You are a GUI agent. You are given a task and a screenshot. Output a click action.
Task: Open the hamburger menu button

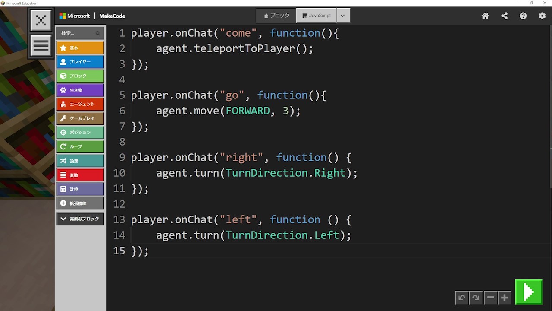[41, 46]
